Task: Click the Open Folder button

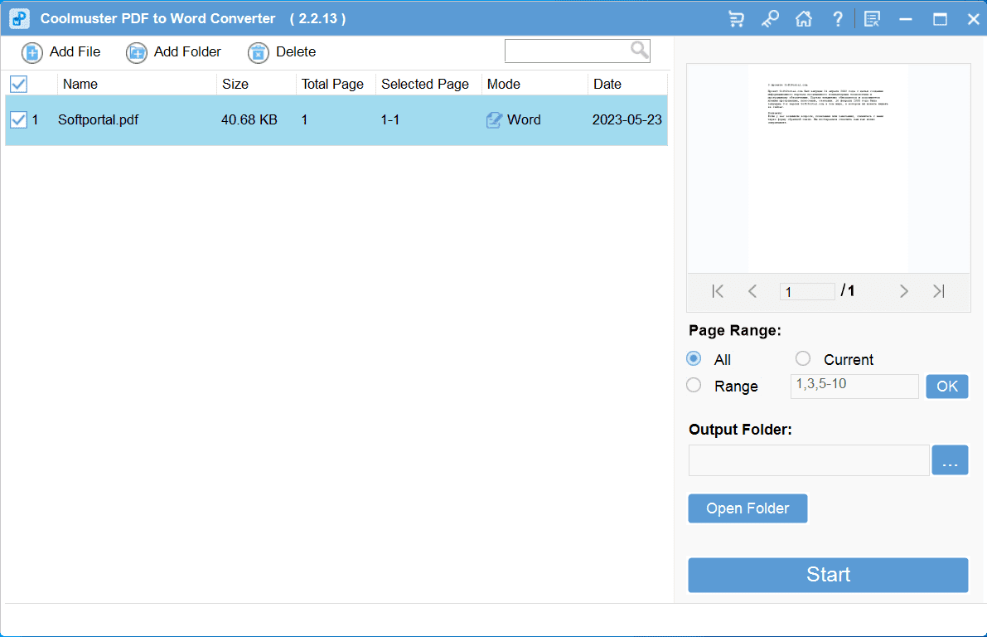Action: (748, 508)
